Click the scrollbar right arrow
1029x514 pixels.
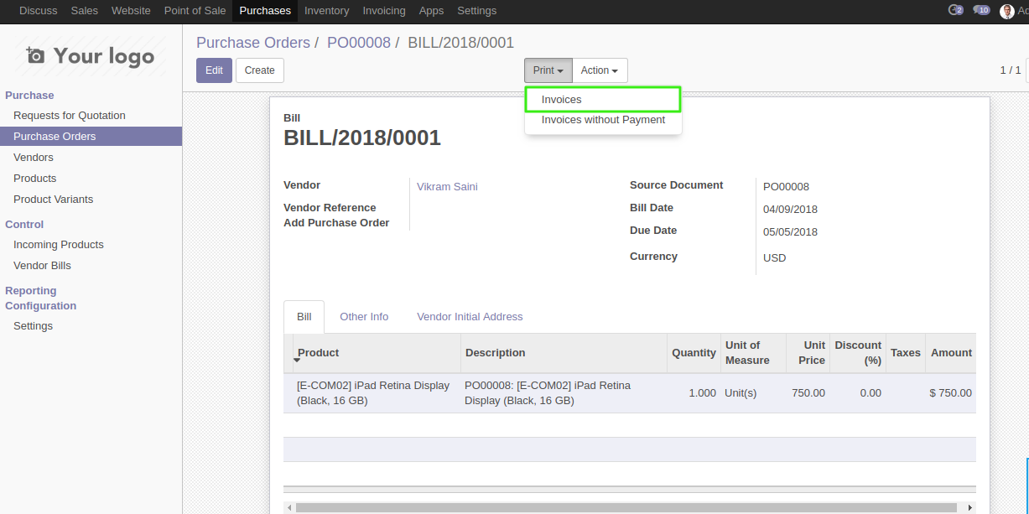(970, 507)
